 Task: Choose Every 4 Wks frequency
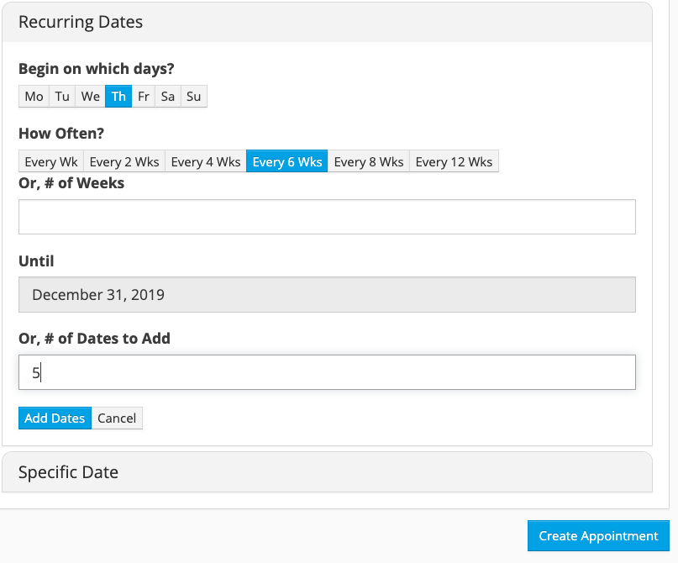[x=206, y=161]
